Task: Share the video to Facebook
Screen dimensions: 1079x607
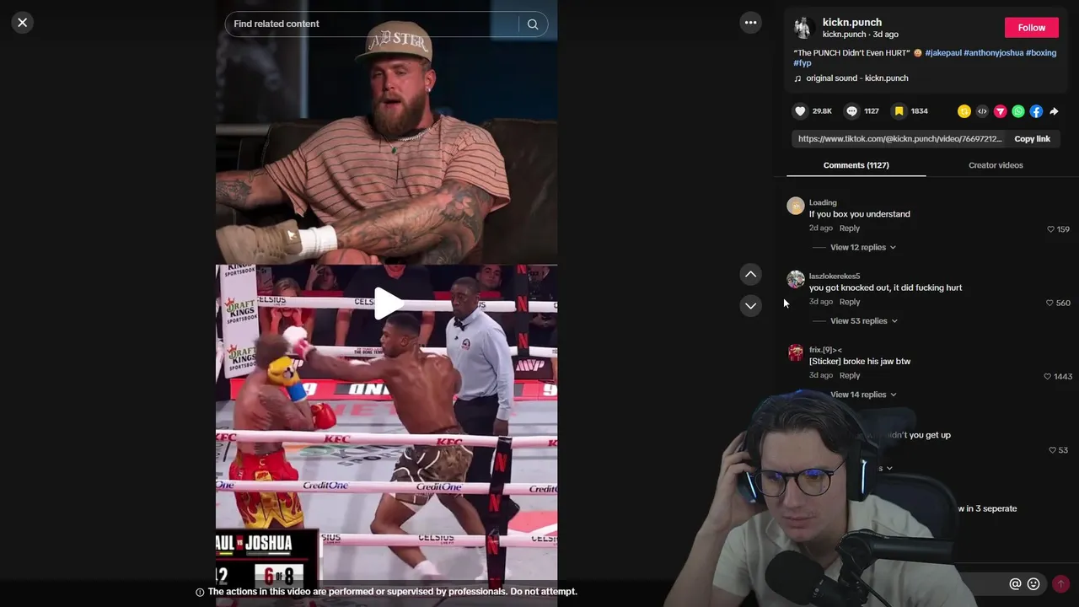Action: tap(1036, 111)
